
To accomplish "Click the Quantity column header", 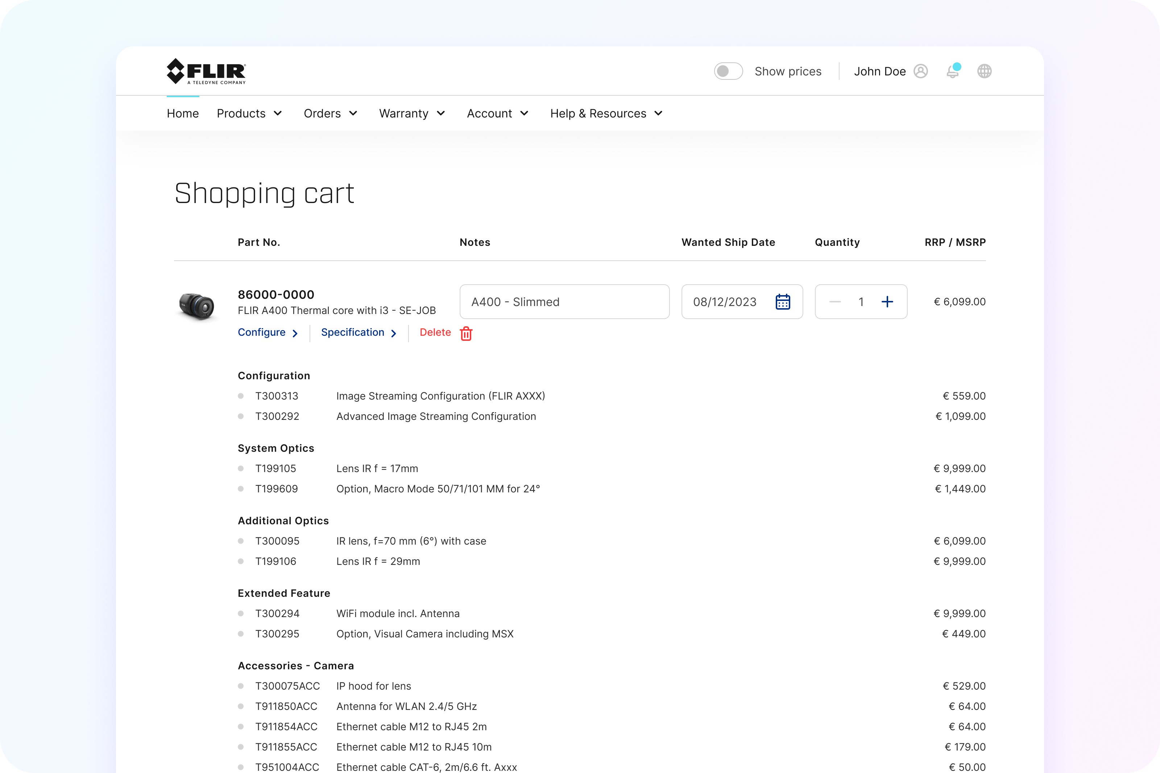I will [x=837, y=243].
